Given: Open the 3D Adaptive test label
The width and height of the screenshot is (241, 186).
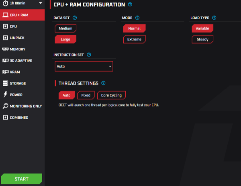Looking at the screenshot, I should (21, 61).
